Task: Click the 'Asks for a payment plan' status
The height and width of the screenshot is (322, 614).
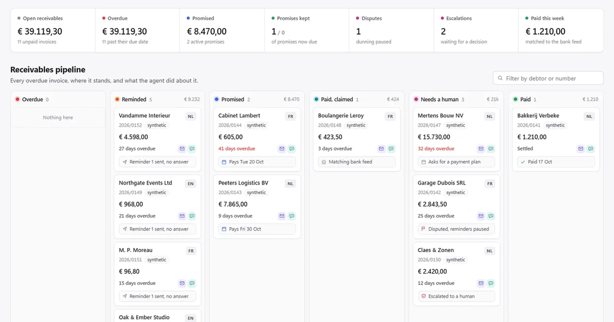Action: [x=456, y=162]
